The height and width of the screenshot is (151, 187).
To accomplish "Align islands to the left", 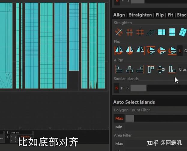I will pyautogui.click(x=119, y=69).
